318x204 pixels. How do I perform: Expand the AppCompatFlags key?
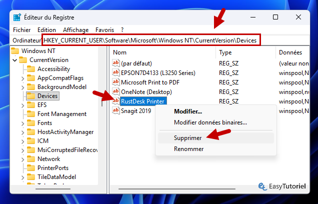tap(22, 78)
